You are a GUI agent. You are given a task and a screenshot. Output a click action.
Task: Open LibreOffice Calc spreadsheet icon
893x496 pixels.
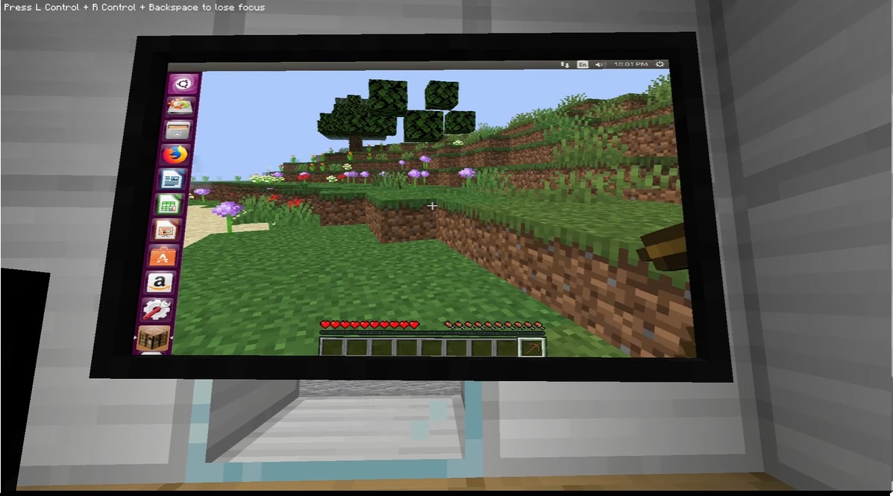[169, 205]
